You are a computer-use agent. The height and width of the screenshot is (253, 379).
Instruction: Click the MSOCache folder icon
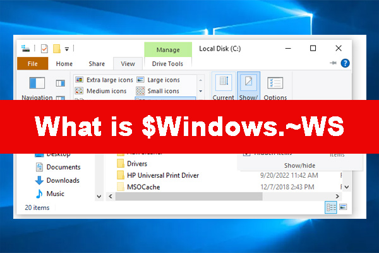(121, 187)
